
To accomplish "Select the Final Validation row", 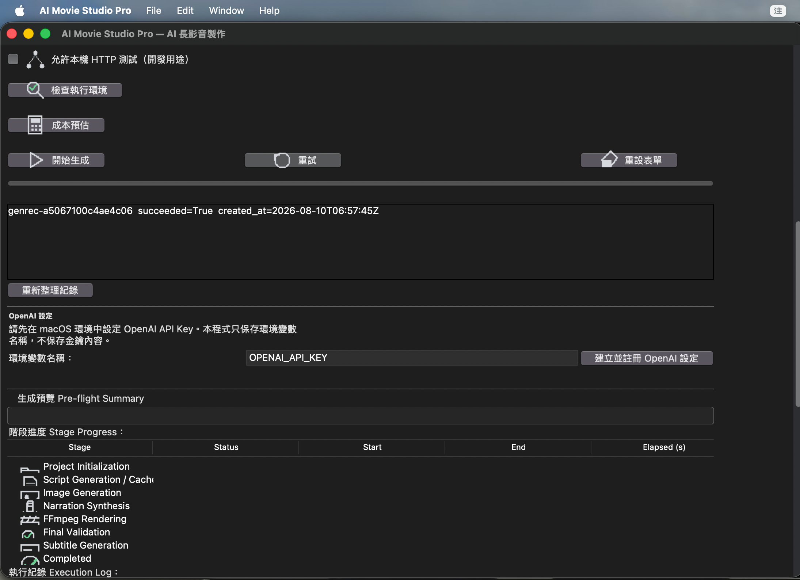I will click(x=361, y=532).
